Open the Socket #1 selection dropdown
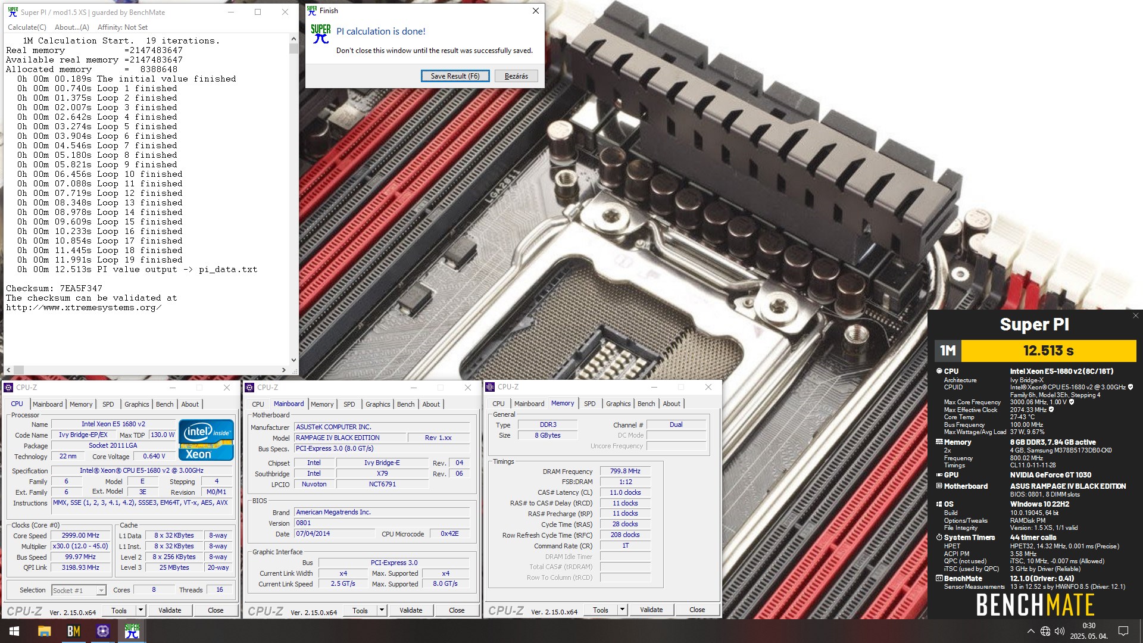Viewport: 1143px width, 643px height. [x=79, y=591]
